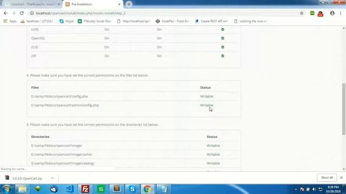Select the Pre-Installation tab
Viewport: 346px width, 194px height.
tap(92, 4)
